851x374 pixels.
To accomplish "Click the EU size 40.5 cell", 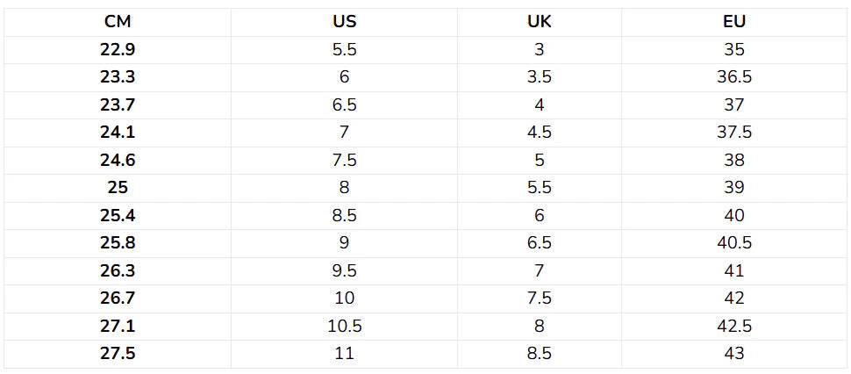I will [x=733, y=243].
